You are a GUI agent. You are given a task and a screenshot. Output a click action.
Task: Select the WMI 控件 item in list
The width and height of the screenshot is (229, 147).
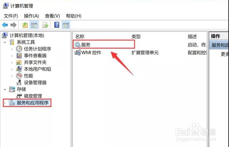tap(88, 52)
